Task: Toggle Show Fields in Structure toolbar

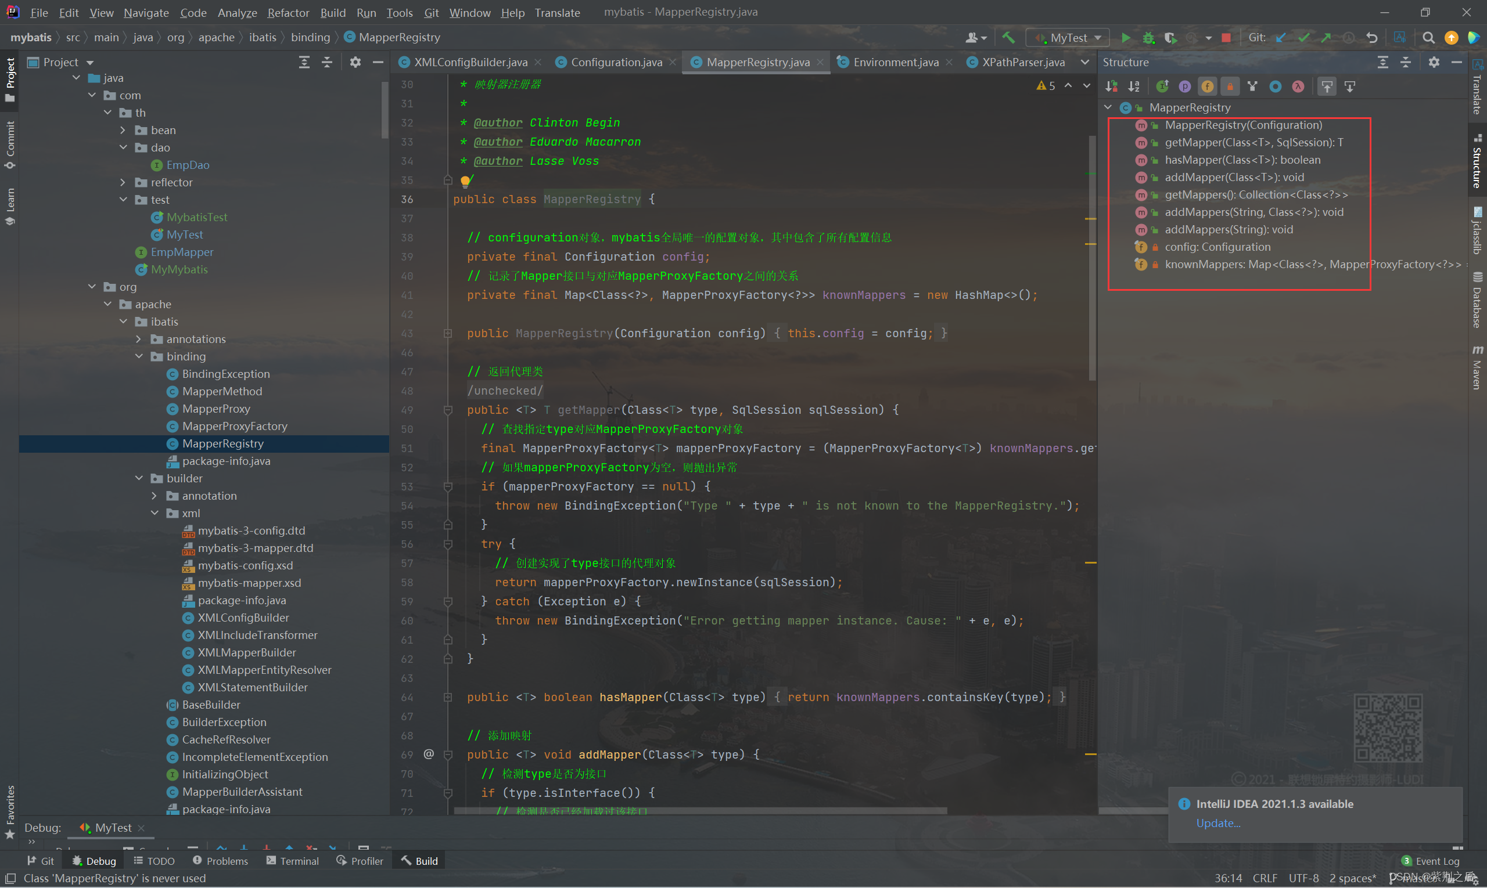Action: click(x=1208, y=86)
